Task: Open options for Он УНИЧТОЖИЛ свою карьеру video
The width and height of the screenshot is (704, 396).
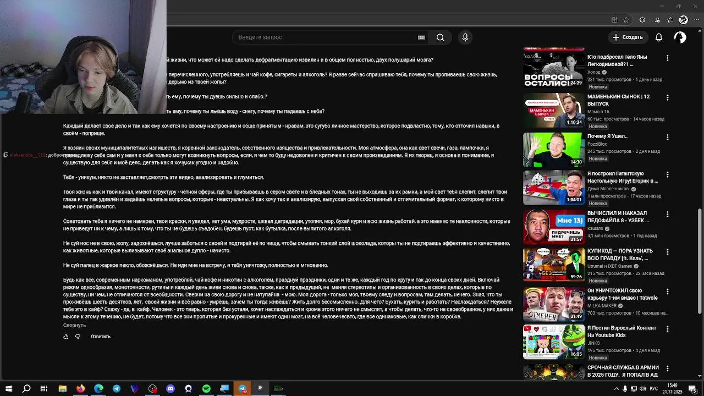Action: point(668,291)
